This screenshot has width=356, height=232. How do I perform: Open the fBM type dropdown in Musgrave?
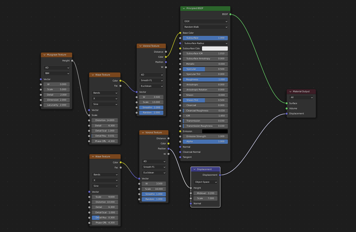pos(56,73)
